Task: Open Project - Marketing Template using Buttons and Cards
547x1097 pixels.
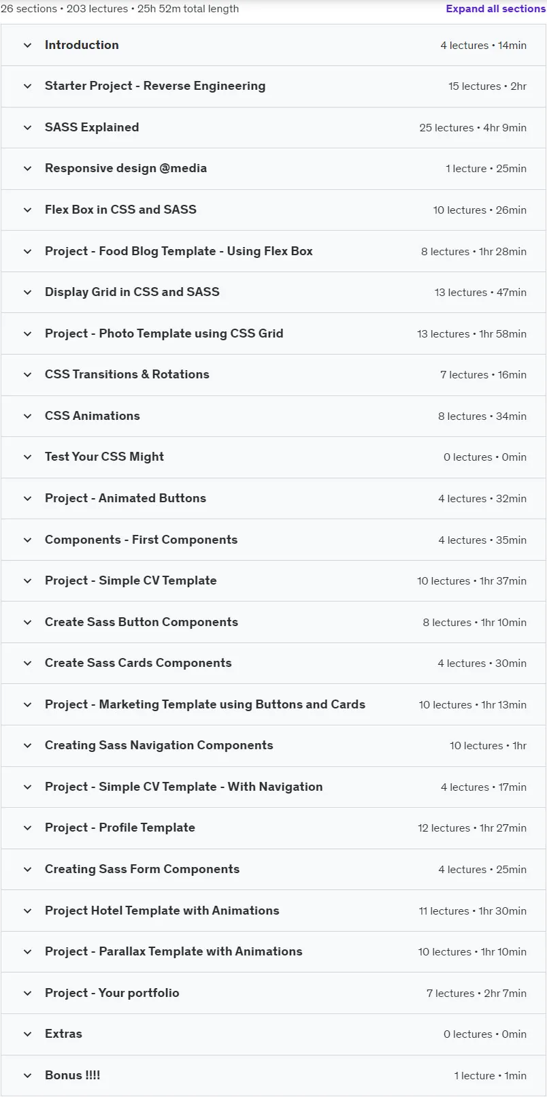Action: click(x=273, y=705)
